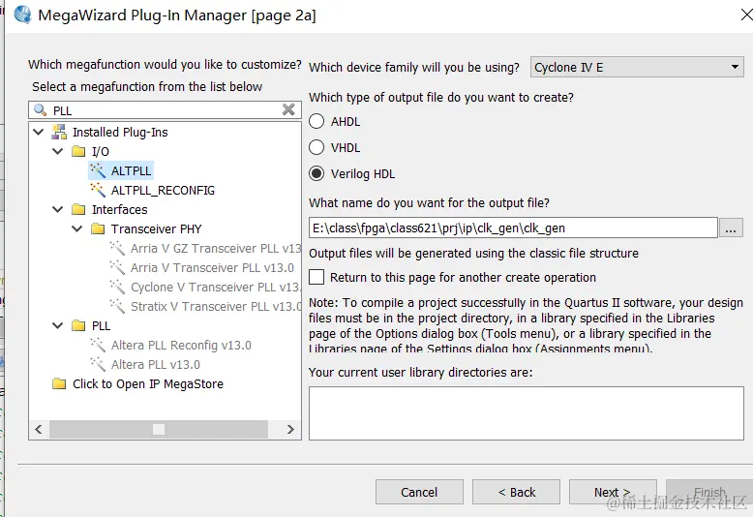Viewport: 753px width, 517px height.
Task: Click the user library directories list box
Action: pos(527,413)
